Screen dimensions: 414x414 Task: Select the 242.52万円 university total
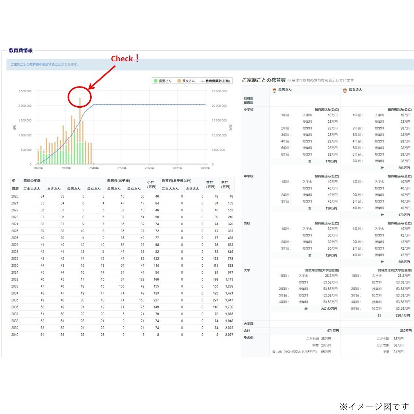pyautogui.click(x=329, y=309)
